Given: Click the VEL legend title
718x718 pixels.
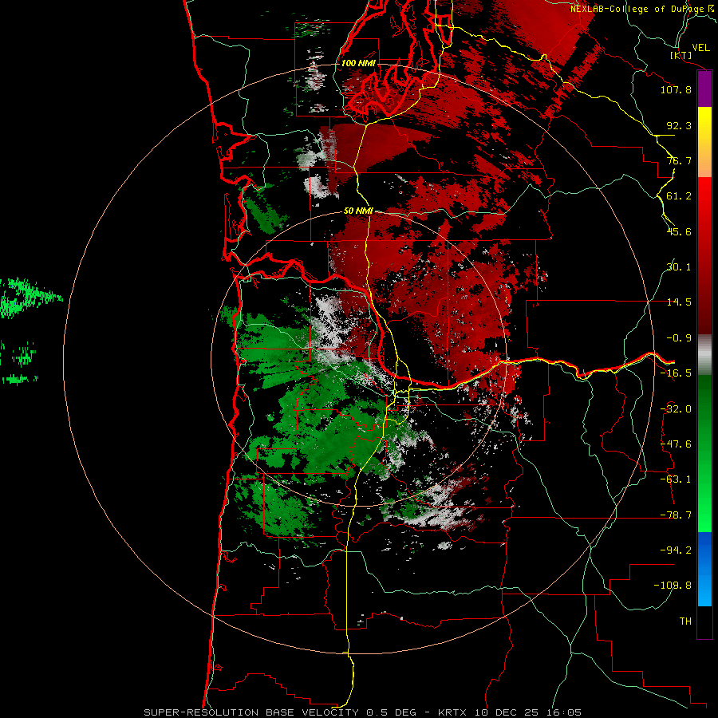Looking at the screenshot, I should coord(700,48).
